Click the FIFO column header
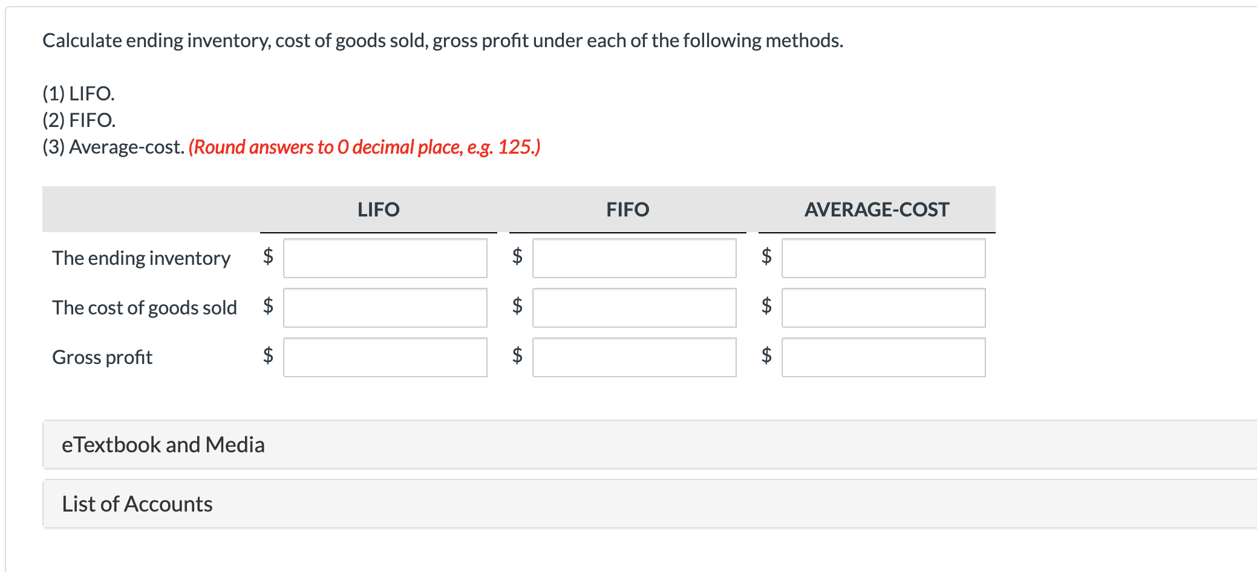Viewport: 1257px width, 572px height. pyautogui.click(x=627, y=209)
